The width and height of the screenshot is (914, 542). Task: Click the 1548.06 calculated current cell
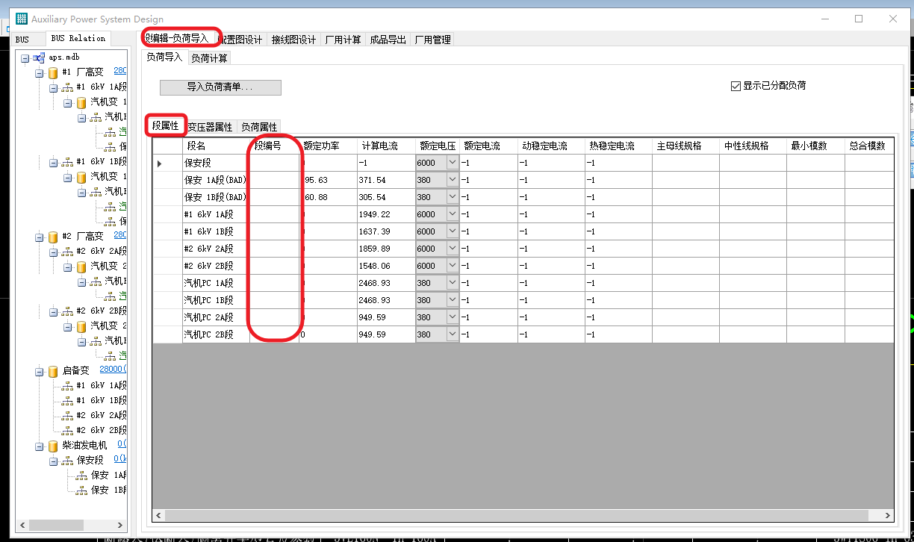tap(386, 266)
